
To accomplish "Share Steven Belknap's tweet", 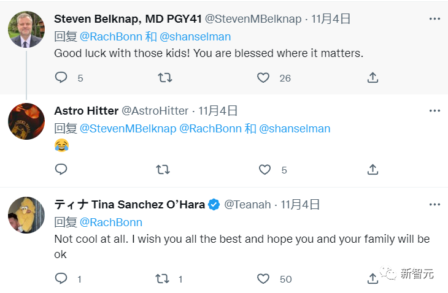I will 373,78.
